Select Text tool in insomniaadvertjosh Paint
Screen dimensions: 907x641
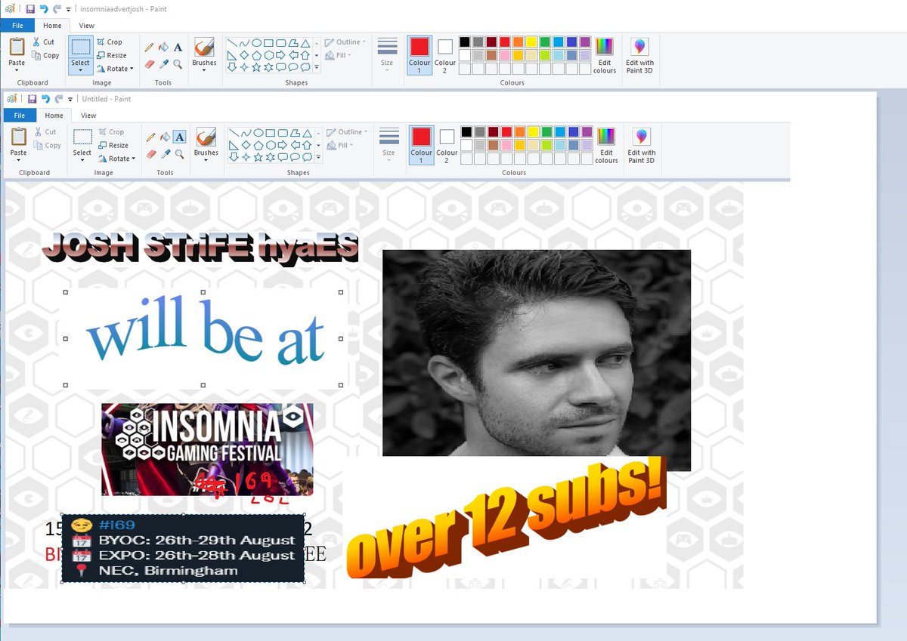pos(178,48)
